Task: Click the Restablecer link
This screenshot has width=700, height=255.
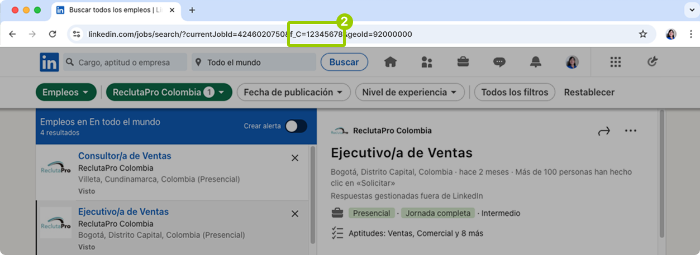Action: [589, 92]
